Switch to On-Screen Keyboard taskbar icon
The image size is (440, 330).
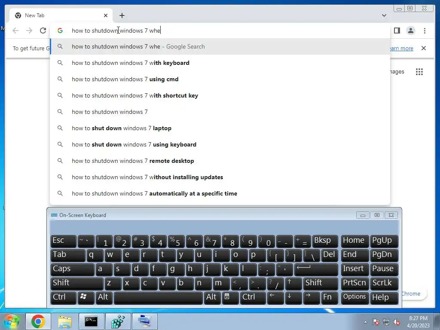pyautogui.click(x=144, y=321)
